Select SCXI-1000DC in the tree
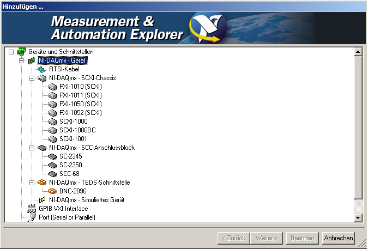 click(x=76, y=130)
